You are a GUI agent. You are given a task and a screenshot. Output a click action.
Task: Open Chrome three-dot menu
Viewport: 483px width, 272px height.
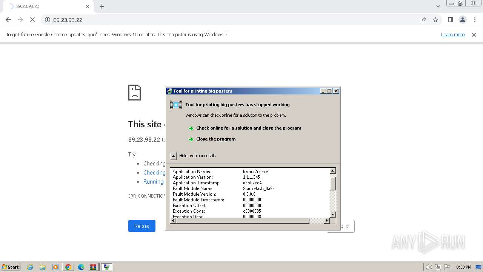[475, 20]
